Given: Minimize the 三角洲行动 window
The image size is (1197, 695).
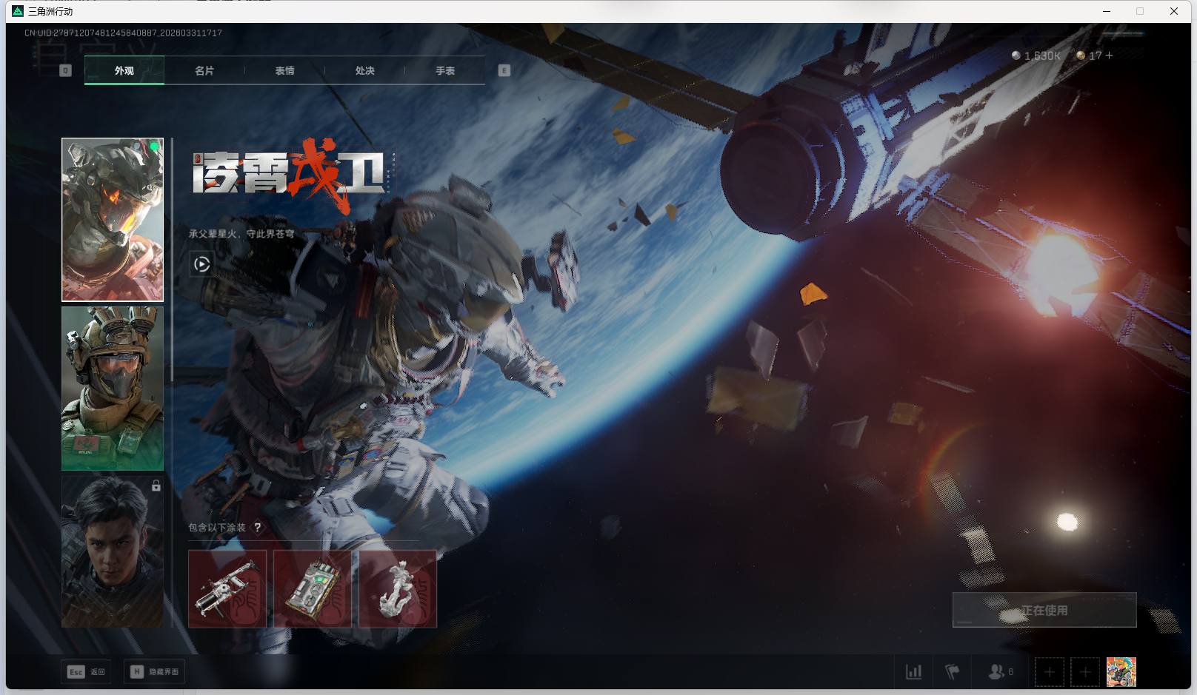Looking at the screenshot, I should [1107, 11].
